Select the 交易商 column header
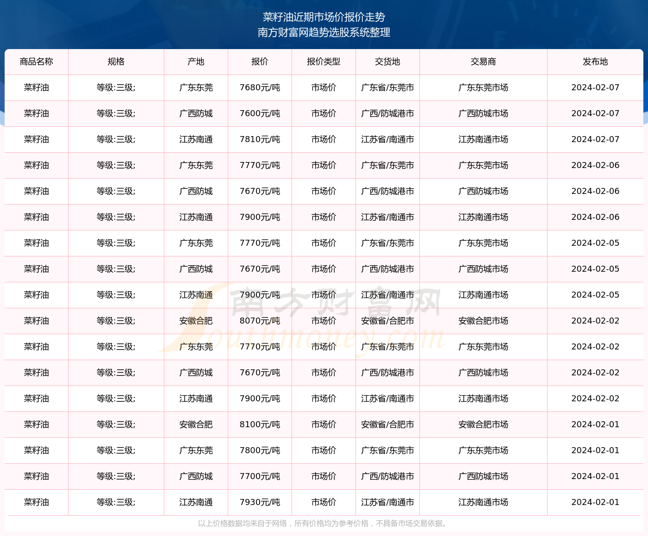This screenshot has height=536, width=648. [484, 62]
